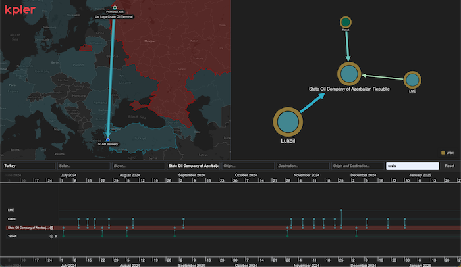This screenshot has height=267, width=461.
Task: Select the Lukoil node in the network graph
Action: click(x=288, y=122)
